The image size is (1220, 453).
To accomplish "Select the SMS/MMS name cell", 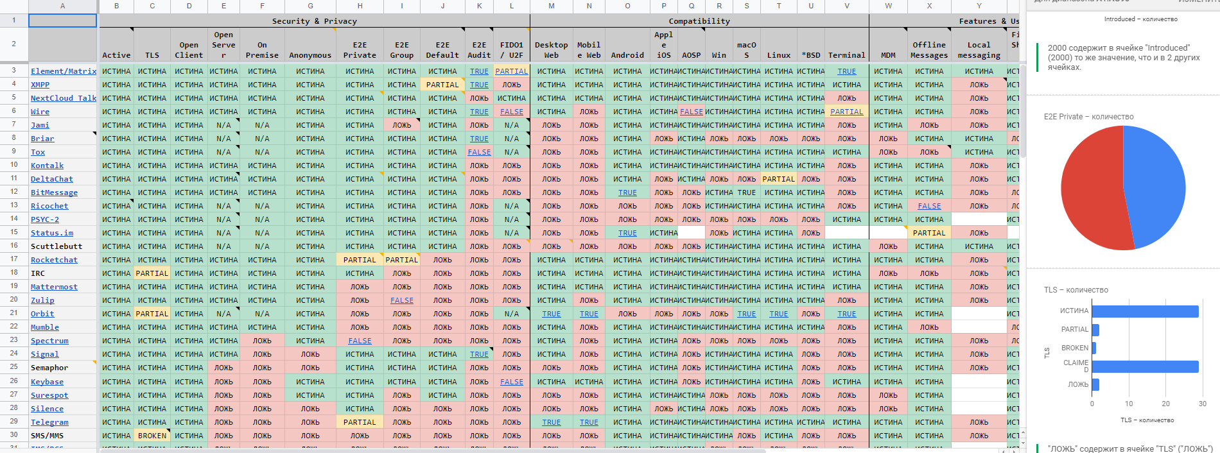I will point(63,436).
